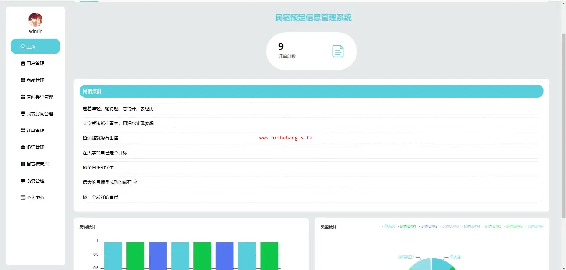Click the 房间统计 chart title
This screenshot has height=270, width=566.
coord(88,227)
